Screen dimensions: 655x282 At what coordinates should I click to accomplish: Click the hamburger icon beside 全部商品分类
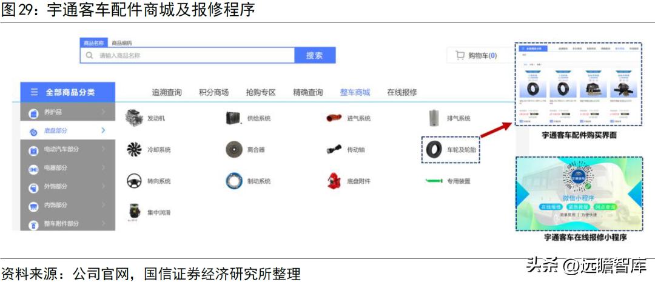click(34, 92)
